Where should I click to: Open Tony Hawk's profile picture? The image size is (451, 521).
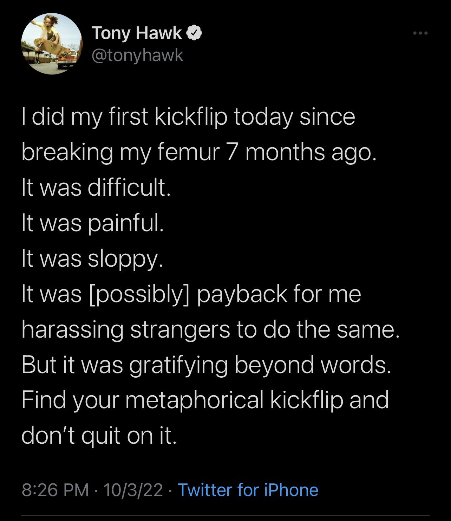52,44
